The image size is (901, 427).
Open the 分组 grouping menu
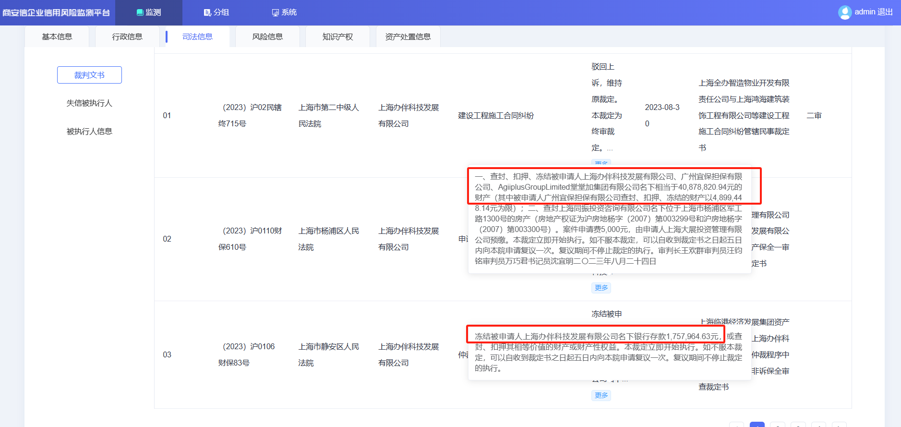coord(216,12)
